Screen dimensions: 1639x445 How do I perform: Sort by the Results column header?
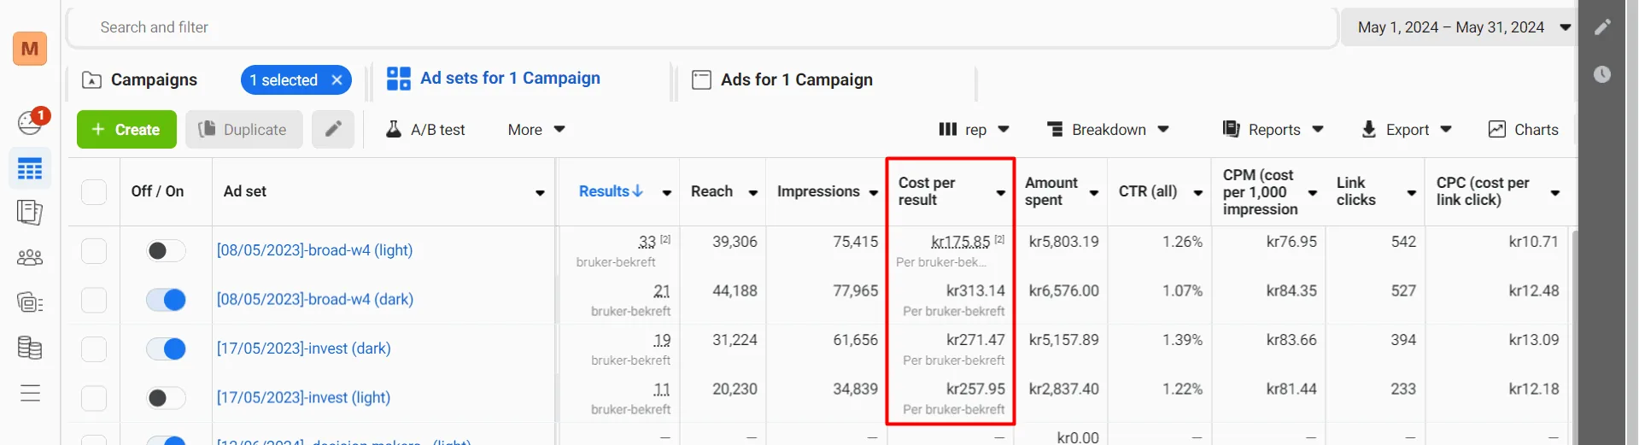604,191
